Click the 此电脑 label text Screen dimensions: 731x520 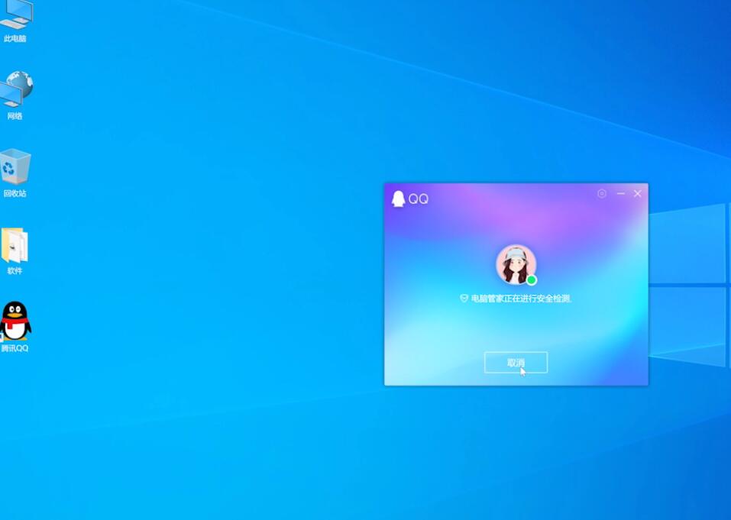[15, 39]
